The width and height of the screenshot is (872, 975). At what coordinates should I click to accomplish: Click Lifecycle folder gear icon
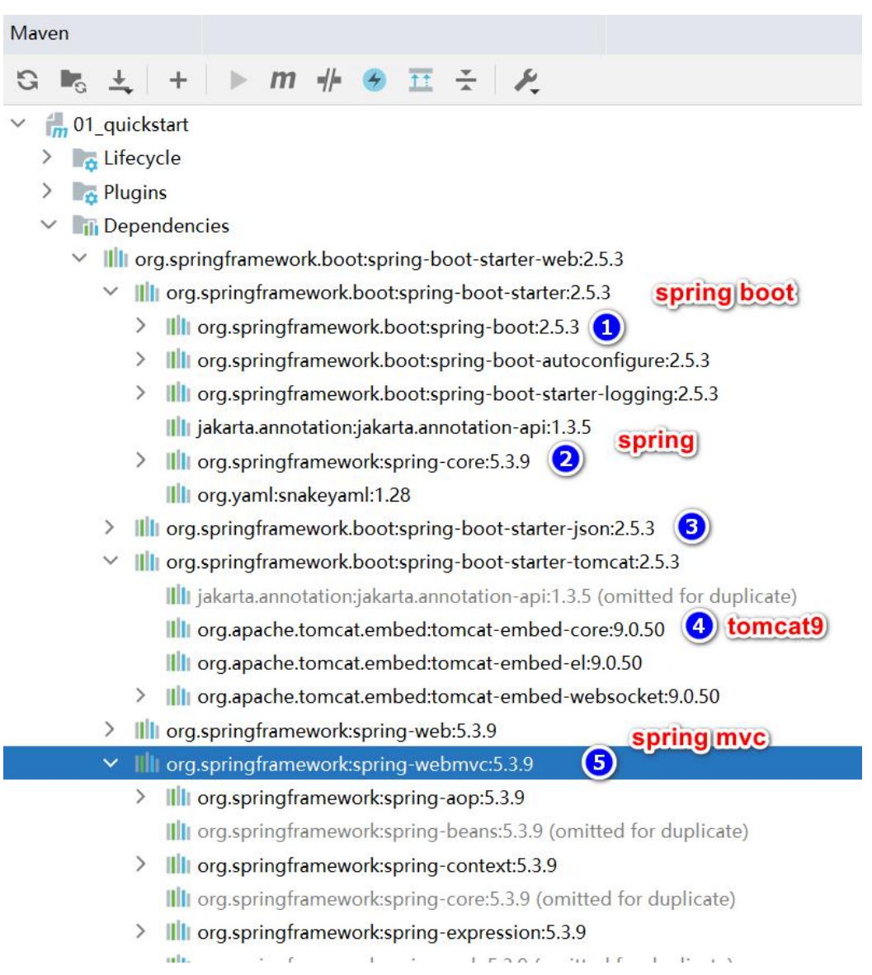85,160
